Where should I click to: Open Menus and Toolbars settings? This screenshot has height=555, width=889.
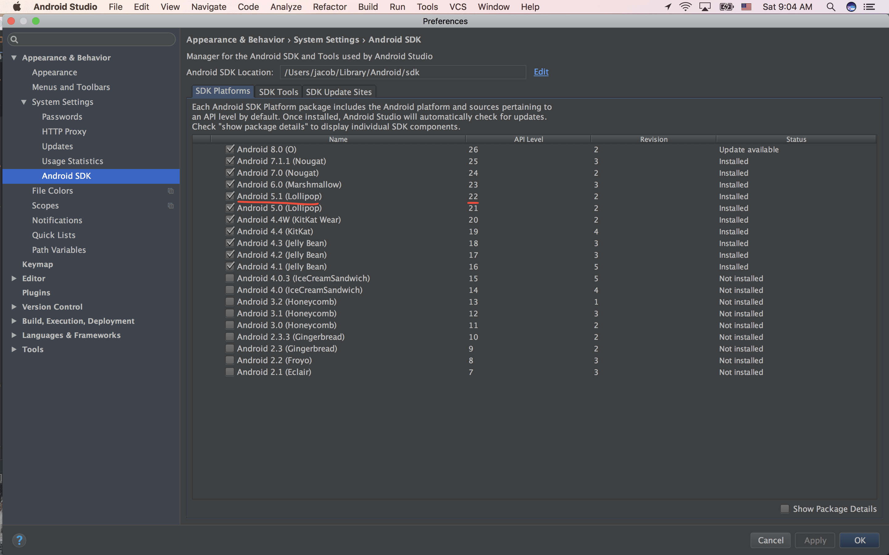pos(71,87)
